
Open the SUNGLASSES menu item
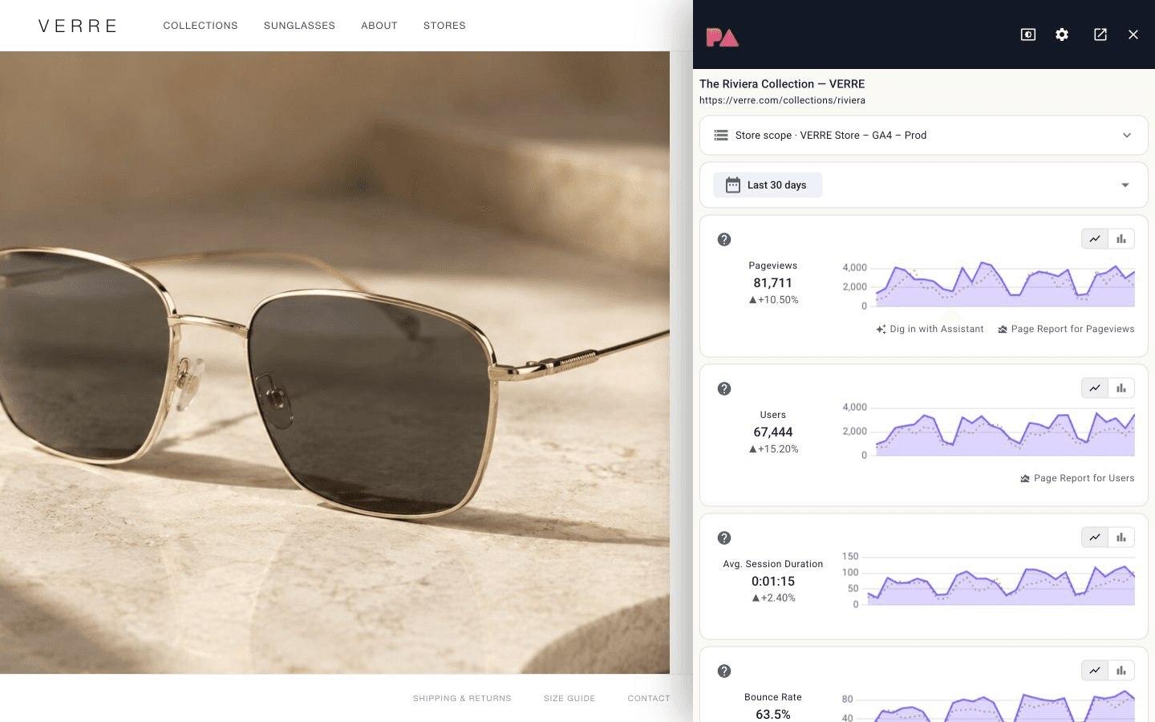pos(299,26)
